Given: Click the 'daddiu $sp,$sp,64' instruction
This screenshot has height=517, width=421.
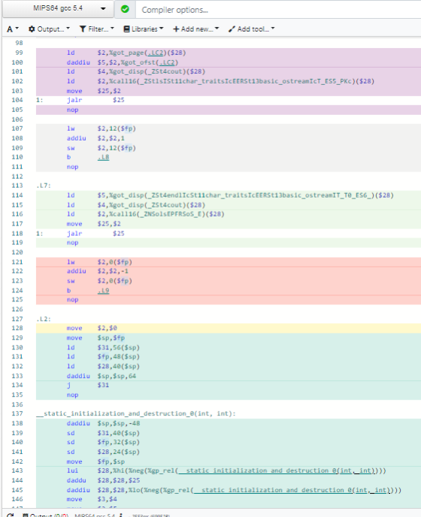Looking at the screenshot, I should [101, 376].
